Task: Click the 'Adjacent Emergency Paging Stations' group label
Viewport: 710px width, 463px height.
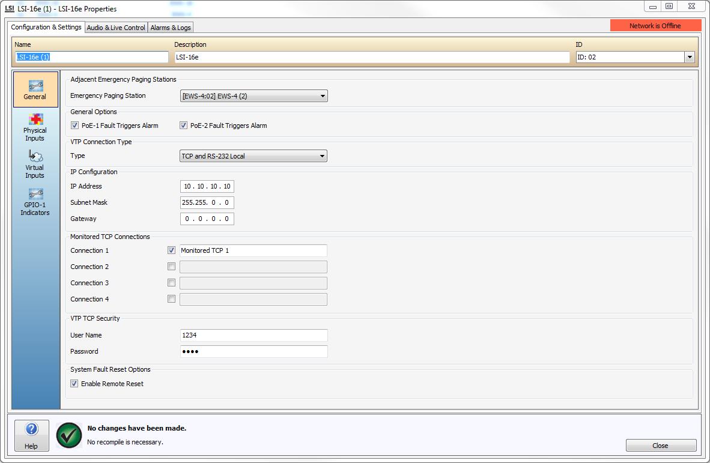Action: click(123, 79)
